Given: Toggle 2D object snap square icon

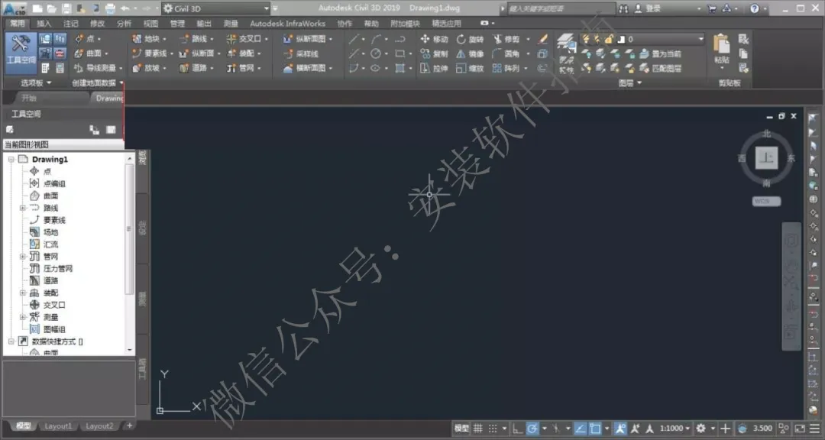Looking at the screenshot, I should tap(595, 429).
